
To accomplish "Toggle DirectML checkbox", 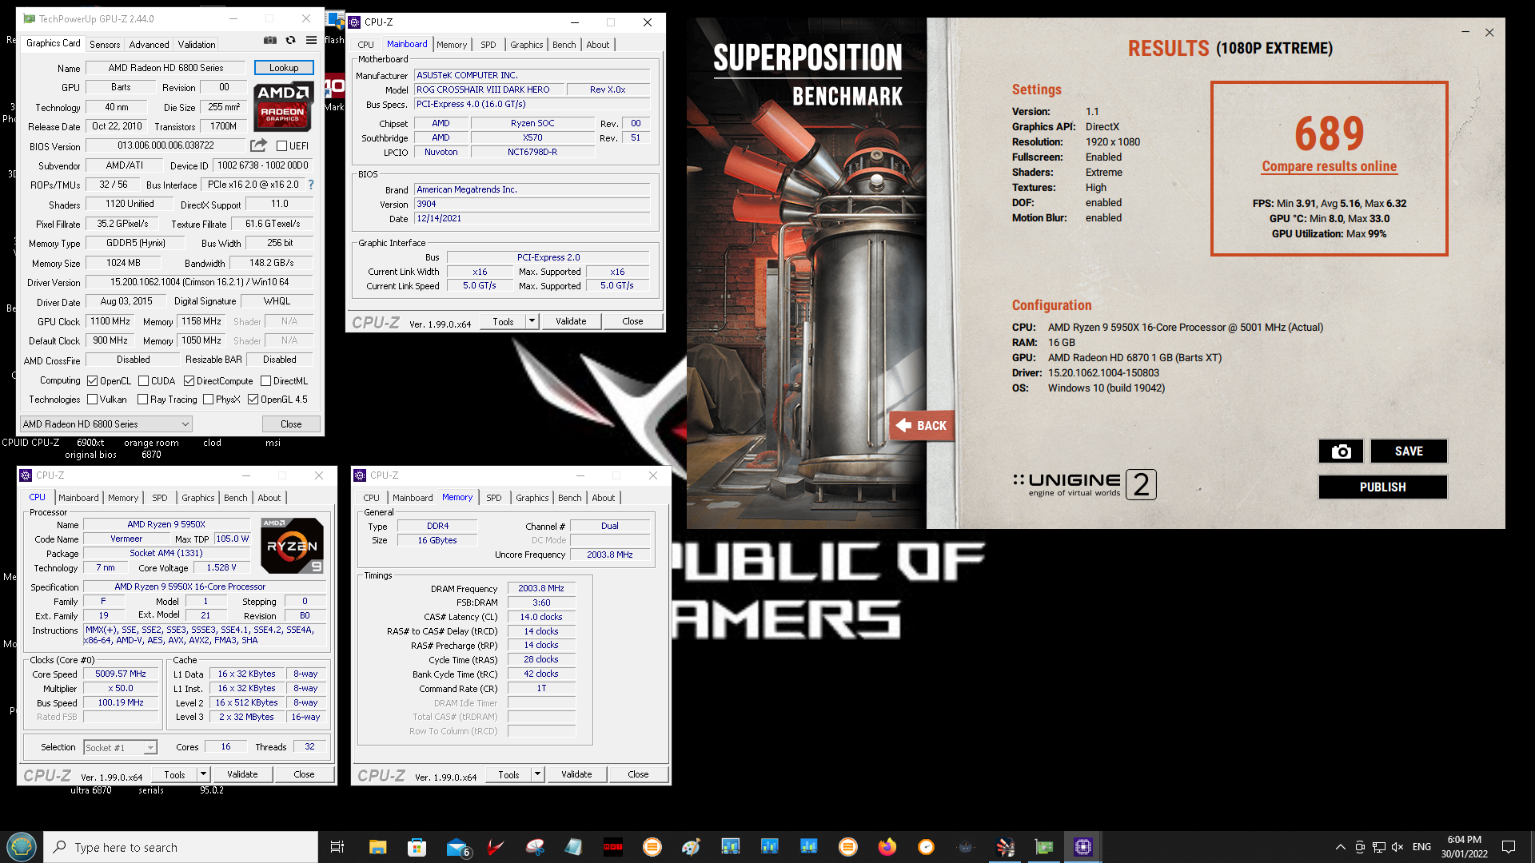I will click(265, 381).
